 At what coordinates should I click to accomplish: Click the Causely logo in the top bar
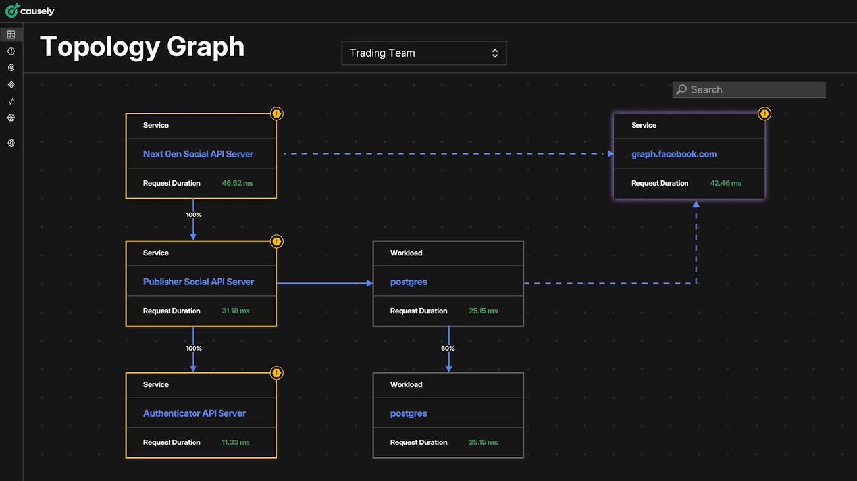point(30,10)
